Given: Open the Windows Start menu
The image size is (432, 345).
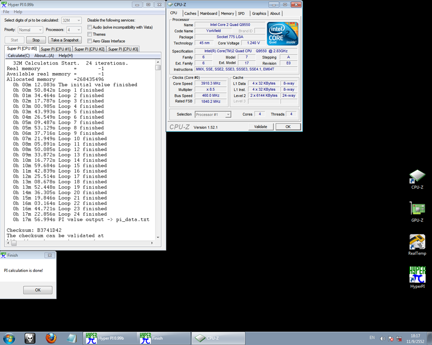Looking at the screenshot, I should click(x=9, y=338).
